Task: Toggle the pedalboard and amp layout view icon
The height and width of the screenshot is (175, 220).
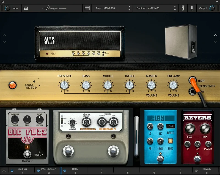Action: pyautogui.click(x=87, y=8)
